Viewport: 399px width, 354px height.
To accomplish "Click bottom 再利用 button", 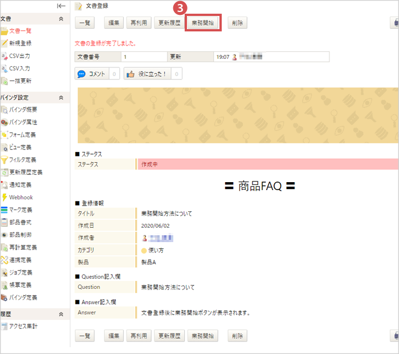I will 139,336.
